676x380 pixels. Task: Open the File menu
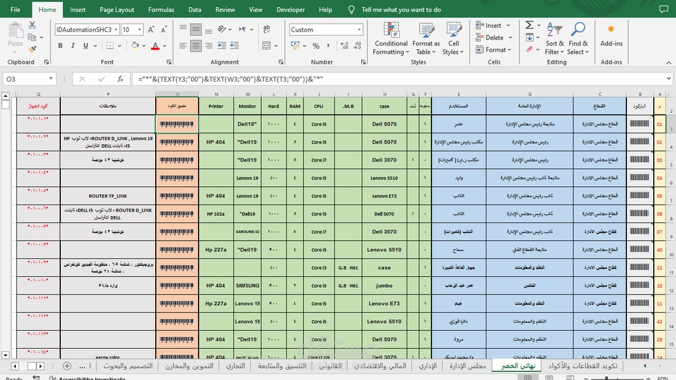point(15,9)
